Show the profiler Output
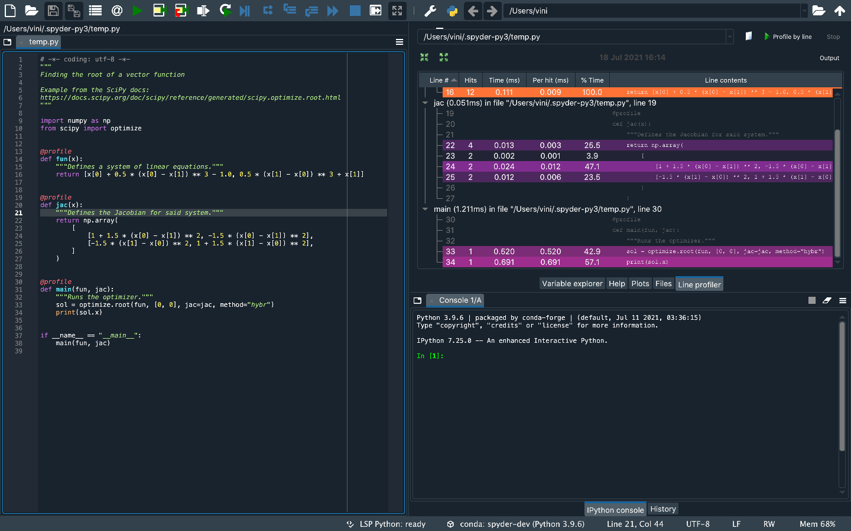The image size is (851, 531). tap(829, 58)
